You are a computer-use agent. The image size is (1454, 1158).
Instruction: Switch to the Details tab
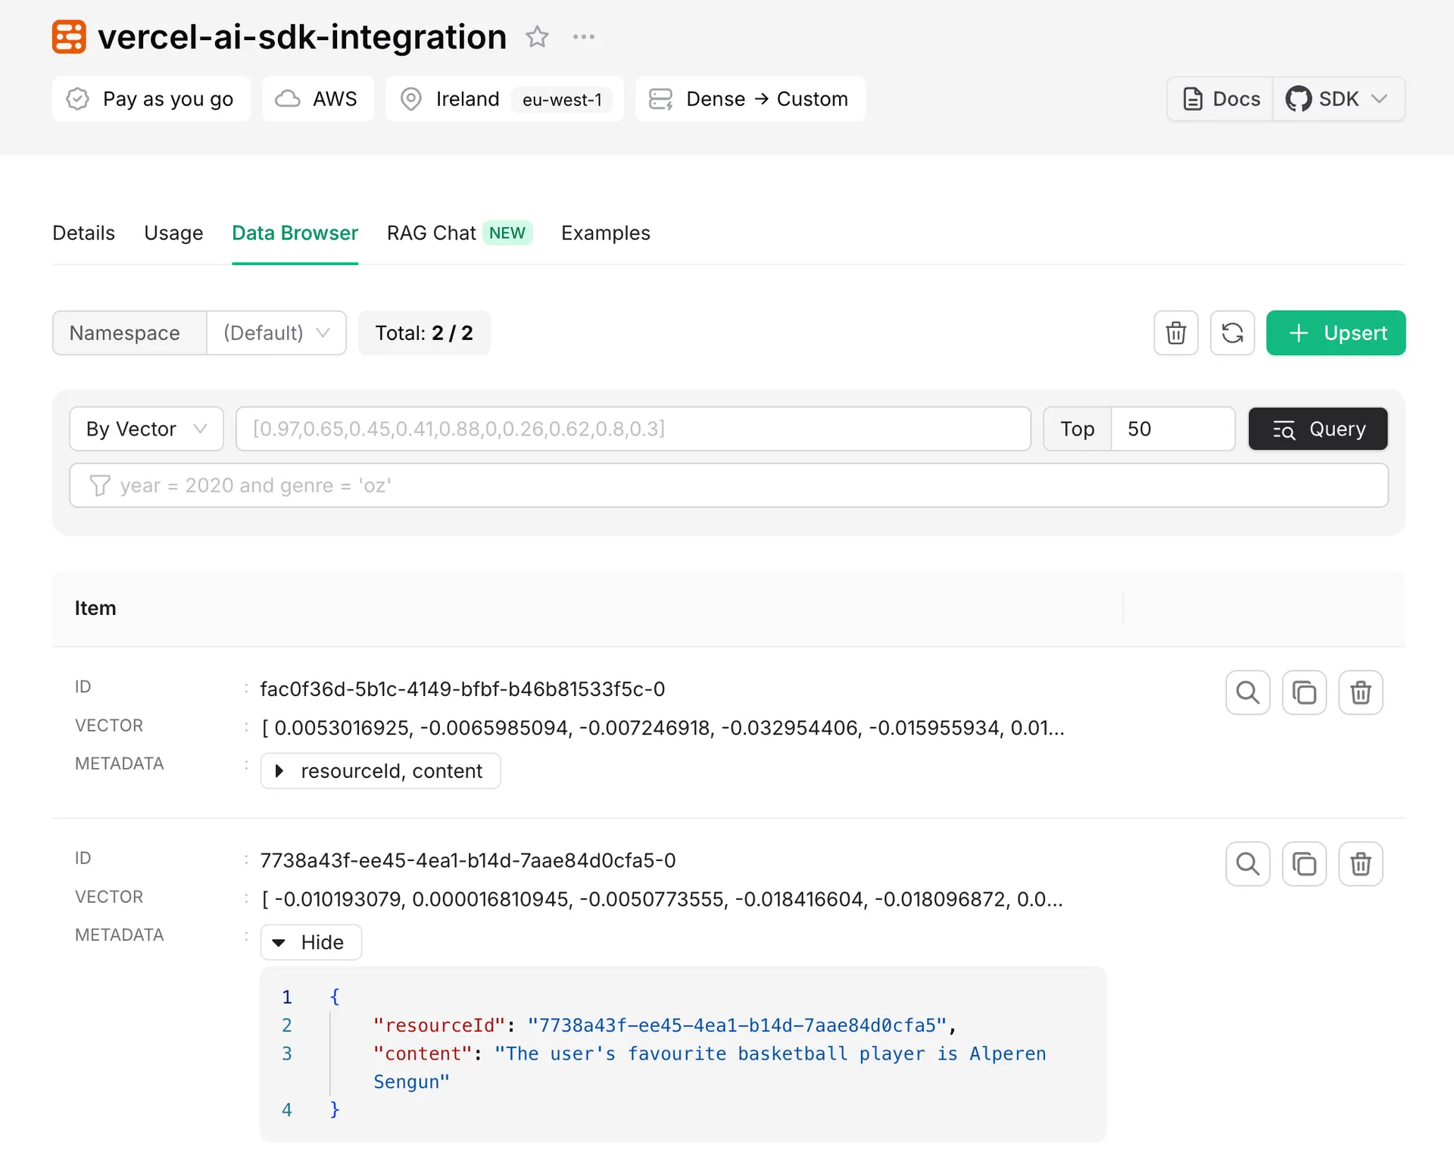tap(83, 233)
